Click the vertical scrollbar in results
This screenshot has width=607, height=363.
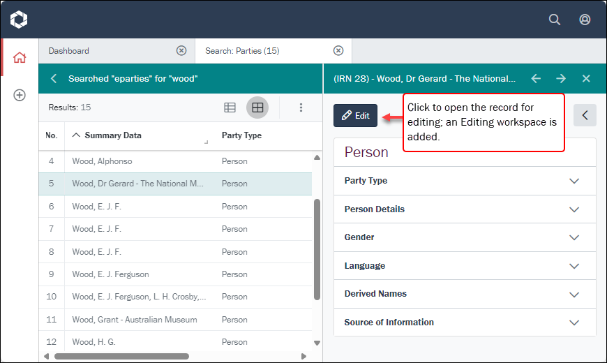[317, 250]
